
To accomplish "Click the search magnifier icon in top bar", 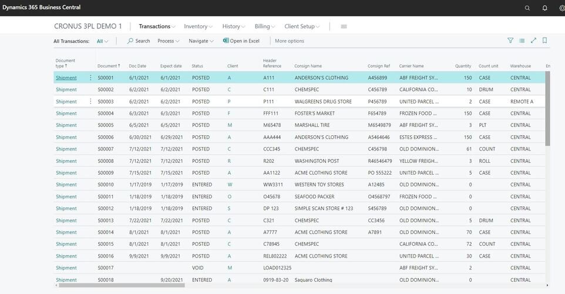I will [527, 8].
